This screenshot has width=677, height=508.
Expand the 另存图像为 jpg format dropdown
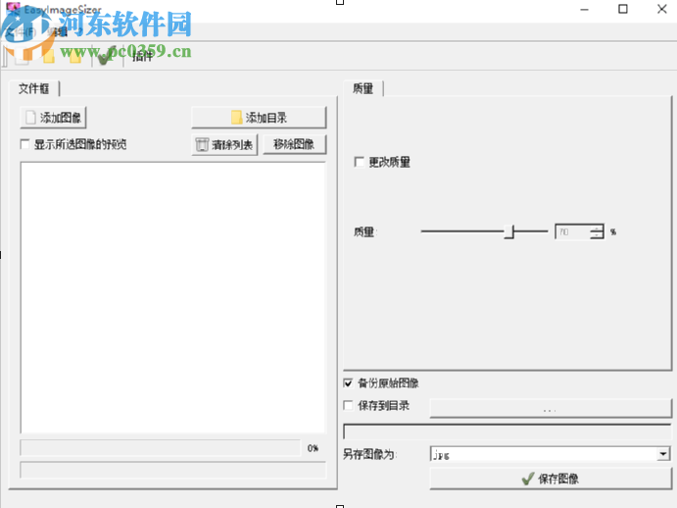click(x=663, y=454)
